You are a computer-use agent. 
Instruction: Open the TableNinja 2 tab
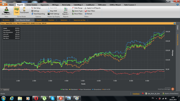click(x=78, y=5)
